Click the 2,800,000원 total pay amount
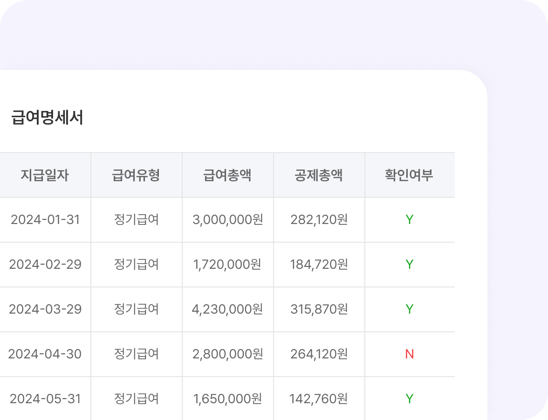Screen dimensions: 548x420 tap(227, 354)
